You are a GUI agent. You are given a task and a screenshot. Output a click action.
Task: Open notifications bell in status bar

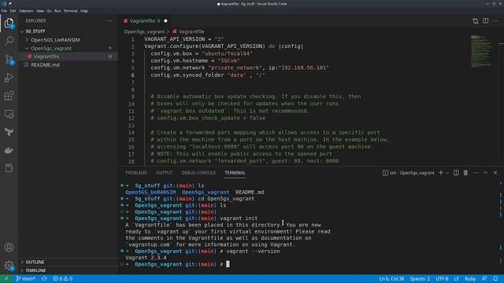(x=495, y=278)
